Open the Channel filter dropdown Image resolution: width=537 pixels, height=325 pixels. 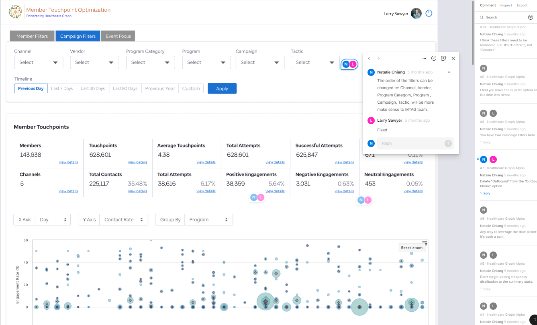click(x=39, y=62)
